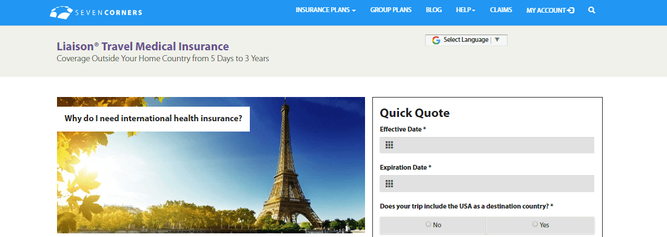
Task: Click the Google logo in the language selector
Action: pos(436,40)
